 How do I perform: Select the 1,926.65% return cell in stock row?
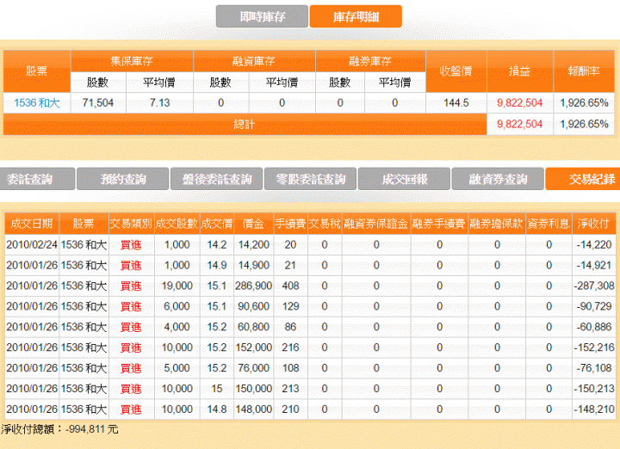(x=584, y=103)
